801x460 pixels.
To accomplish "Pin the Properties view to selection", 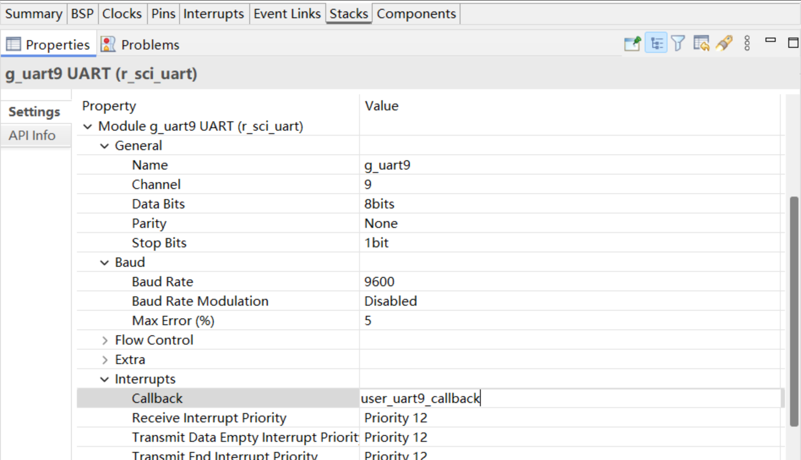I will [x=632, y=44].
